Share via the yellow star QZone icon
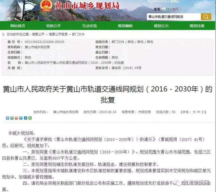Viewport: 216px width, 192px height. (12, 118)
